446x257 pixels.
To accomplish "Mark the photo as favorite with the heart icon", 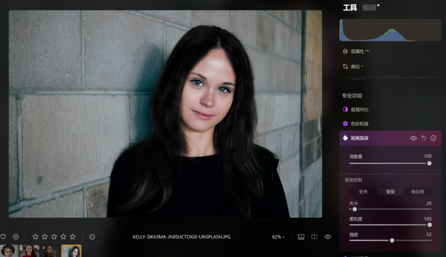I will click(3, 237).
